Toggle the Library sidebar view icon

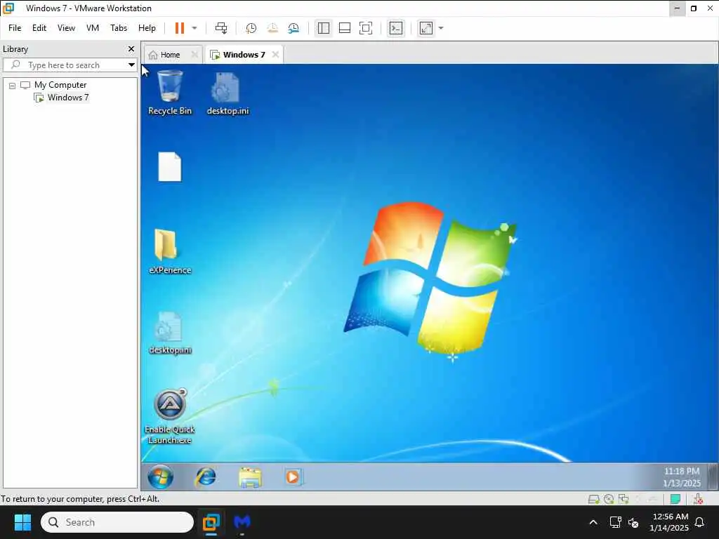(323, 28)
